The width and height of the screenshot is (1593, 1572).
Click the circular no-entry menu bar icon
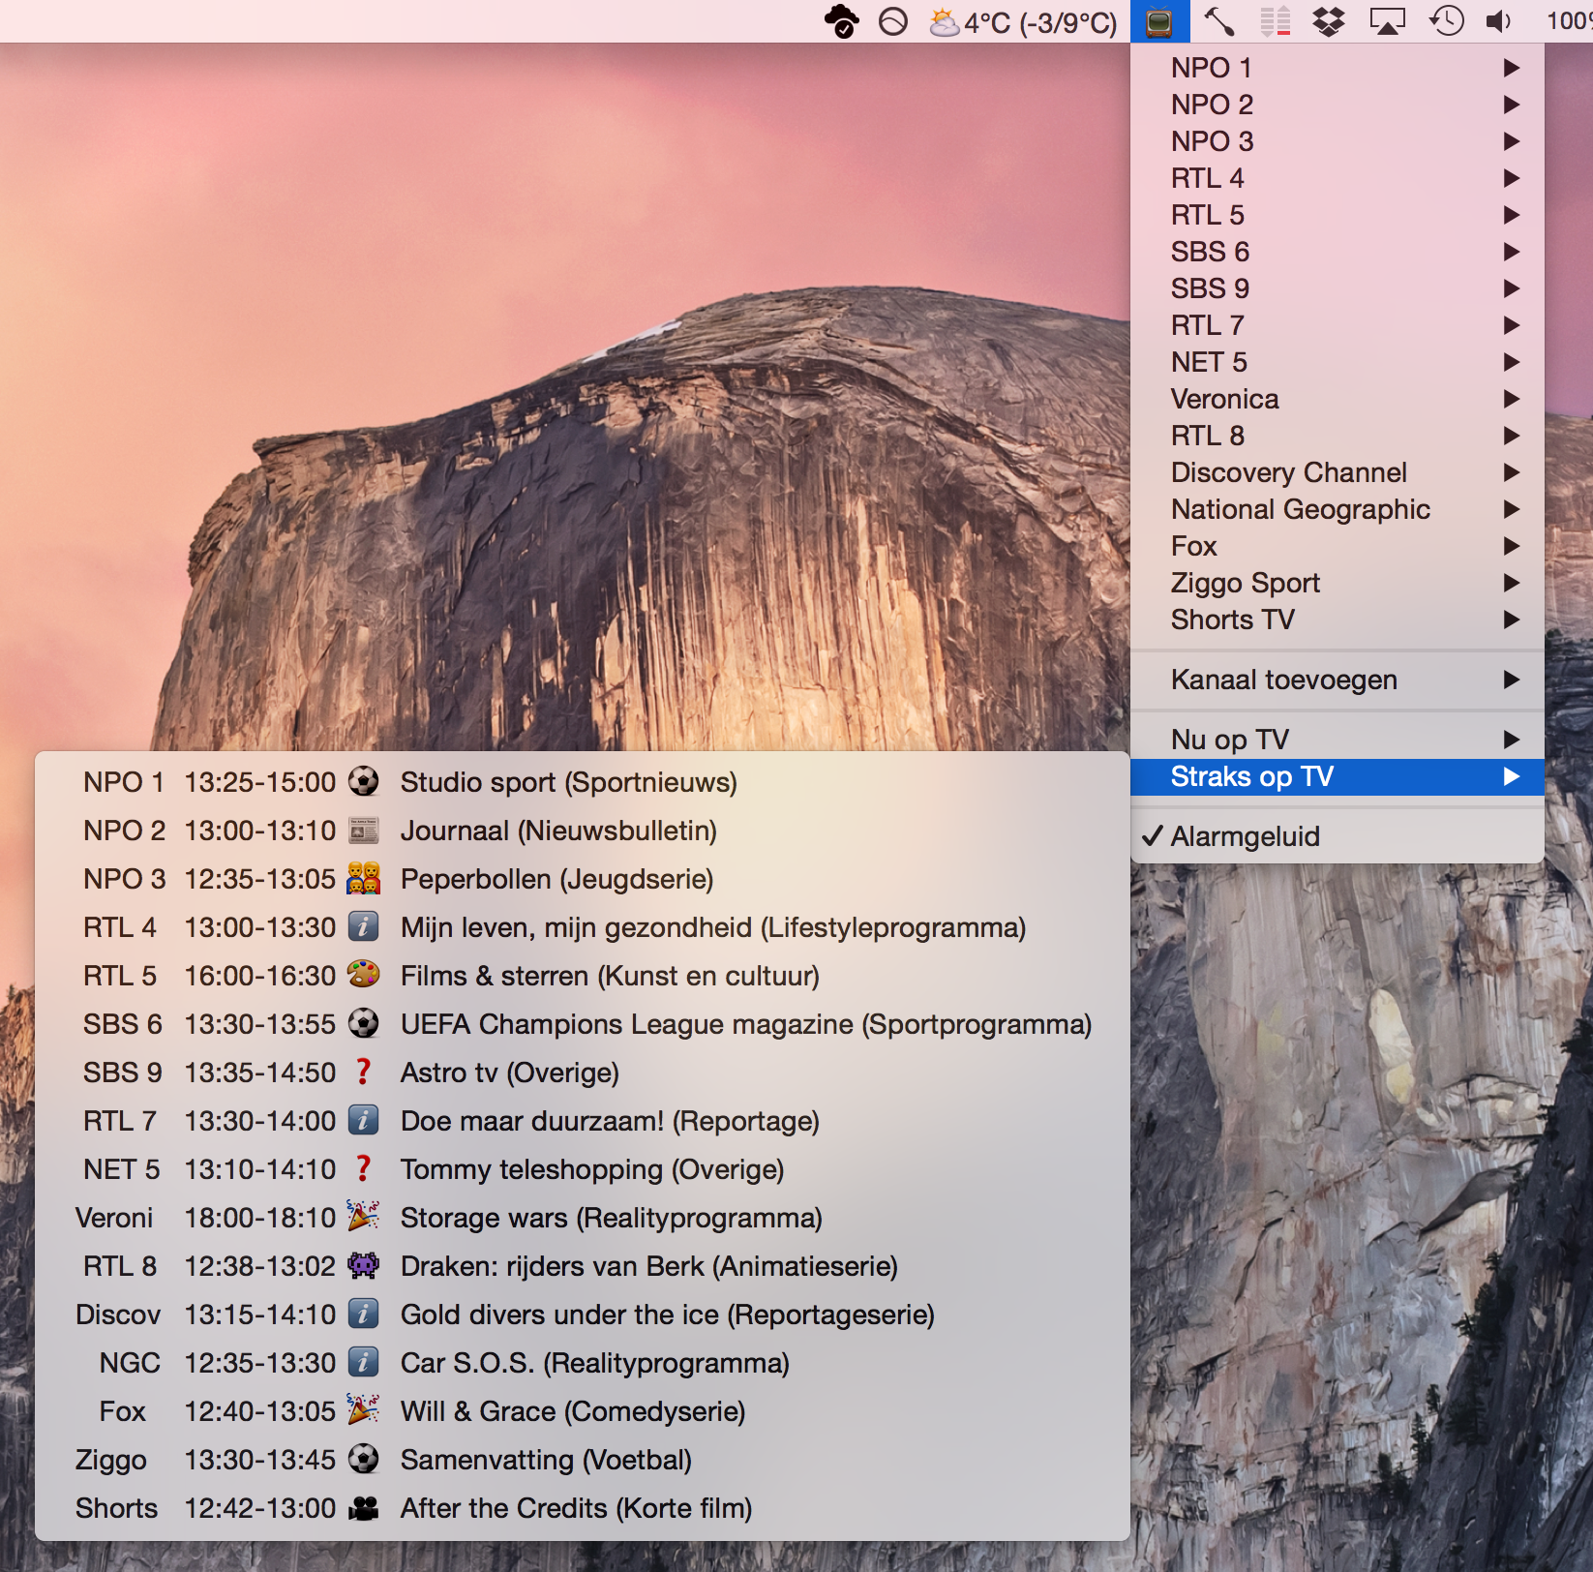892,21
